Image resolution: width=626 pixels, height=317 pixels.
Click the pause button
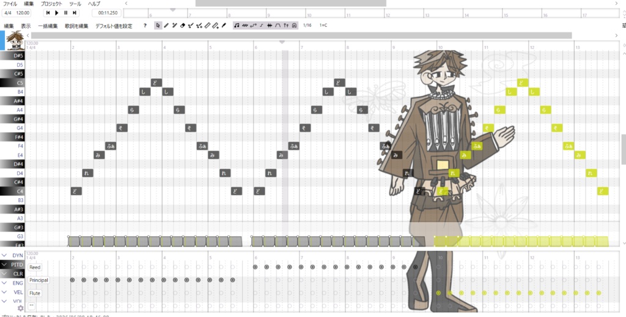coord(66,13)
